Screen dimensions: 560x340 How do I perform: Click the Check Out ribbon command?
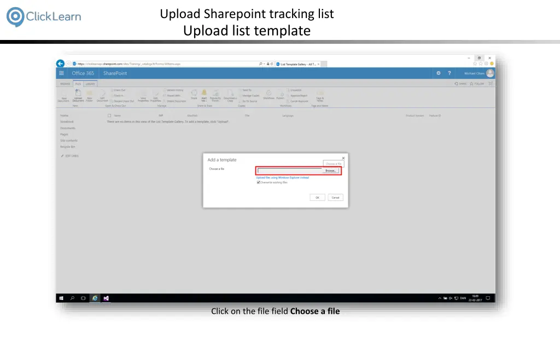point(118,90)
